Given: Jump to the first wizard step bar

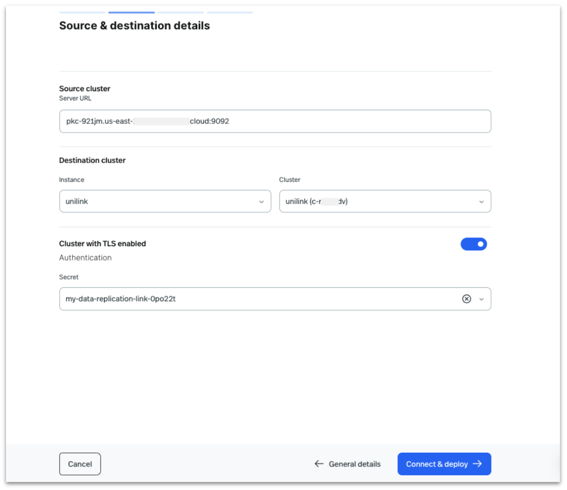Looking at the screenshot, I should pos(82,12).
